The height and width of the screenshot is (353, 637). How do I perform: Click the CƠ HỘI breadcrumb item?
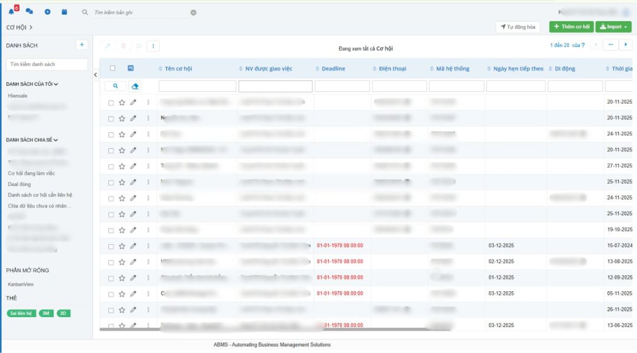pyautogui.click(x=15, y=26)
